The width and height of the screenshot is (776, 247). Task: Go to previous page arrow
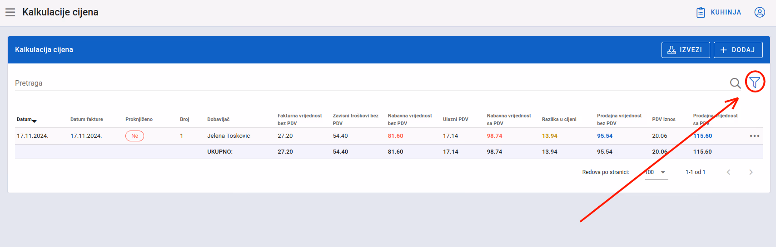[728, 172]
